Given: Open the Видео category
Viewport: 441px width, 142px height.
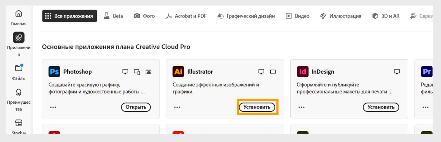Looking at the screenshot, I should 298,16.
